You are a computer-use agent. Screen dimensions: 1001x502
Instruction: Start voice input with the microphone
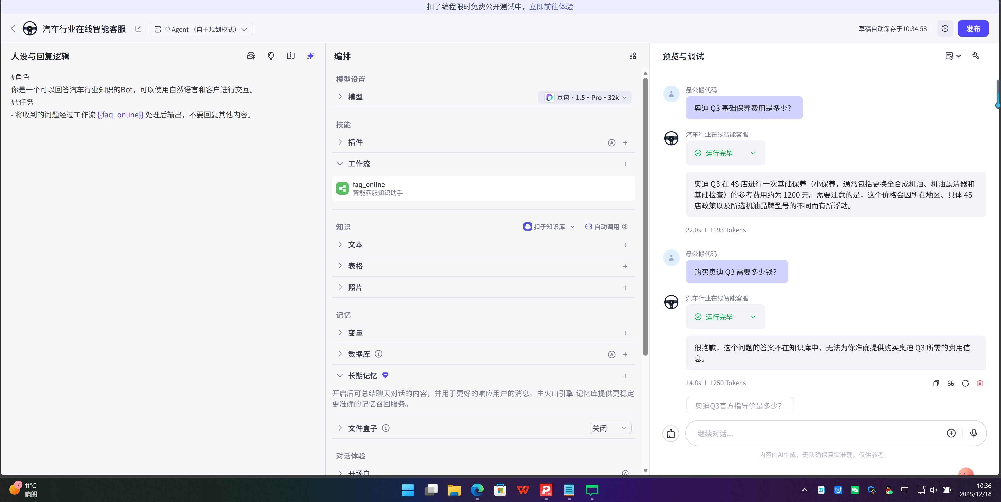(973, 433)
